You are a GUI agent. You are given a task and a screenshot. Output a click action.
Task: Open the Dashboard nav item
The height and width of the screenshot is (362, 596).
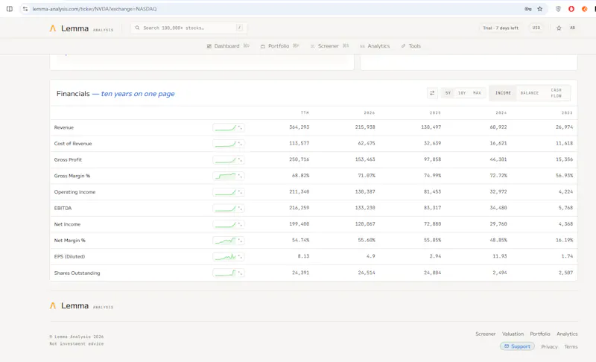[x=226, y=46]
